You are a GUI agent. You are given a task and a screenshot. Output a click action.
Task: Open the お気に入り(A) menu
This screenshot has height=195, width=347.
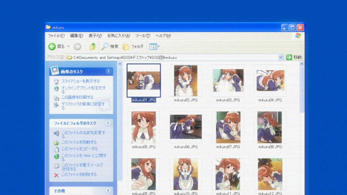coord(119,36)
